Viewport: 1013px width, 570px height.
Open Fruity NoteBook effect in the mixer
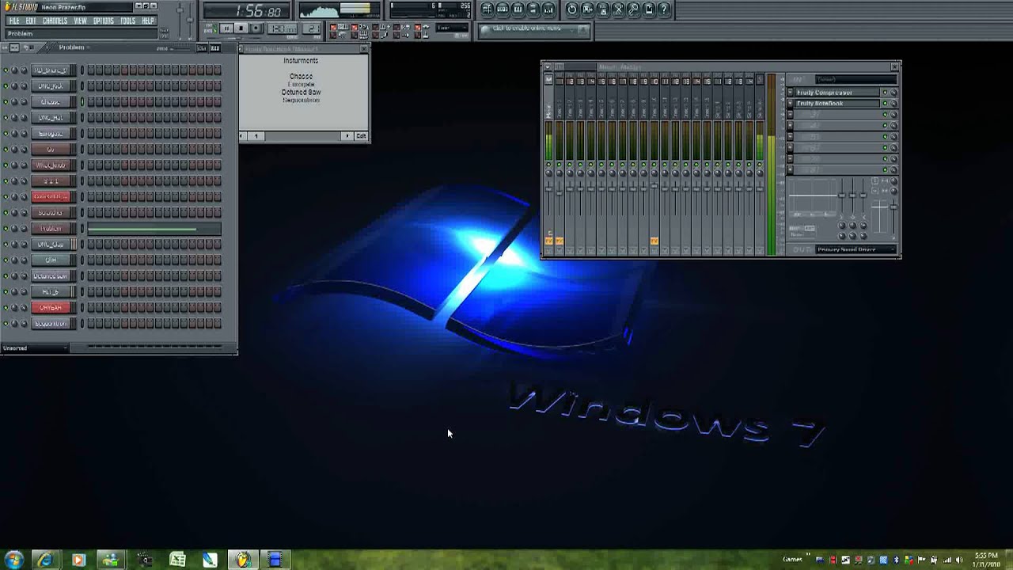pos(837,104)
